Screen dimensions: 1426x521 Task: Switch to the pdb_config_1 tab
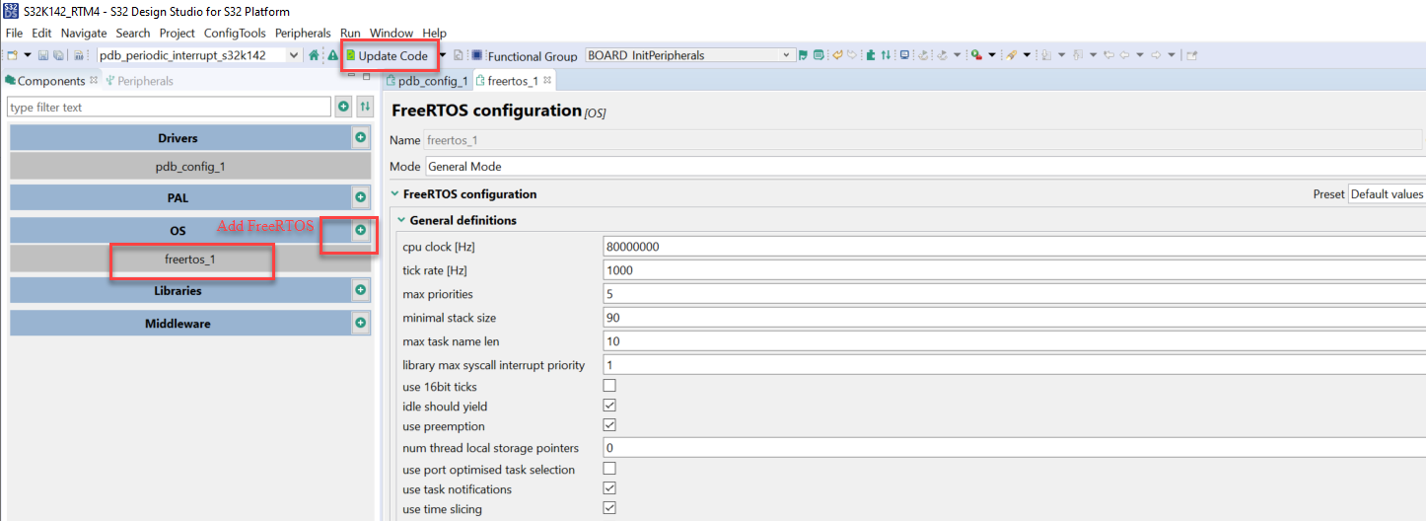[427, 81]
